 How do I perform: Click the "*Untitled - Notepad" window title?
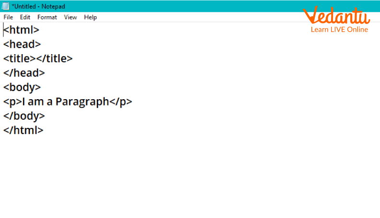click(x=38, y=6)
